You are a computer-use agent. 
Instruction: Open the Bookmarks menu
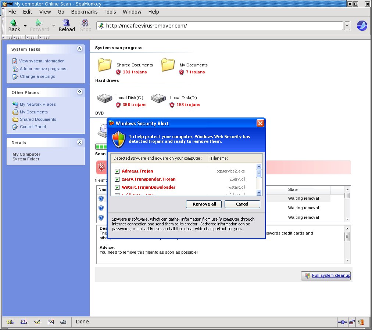point(84,12)
